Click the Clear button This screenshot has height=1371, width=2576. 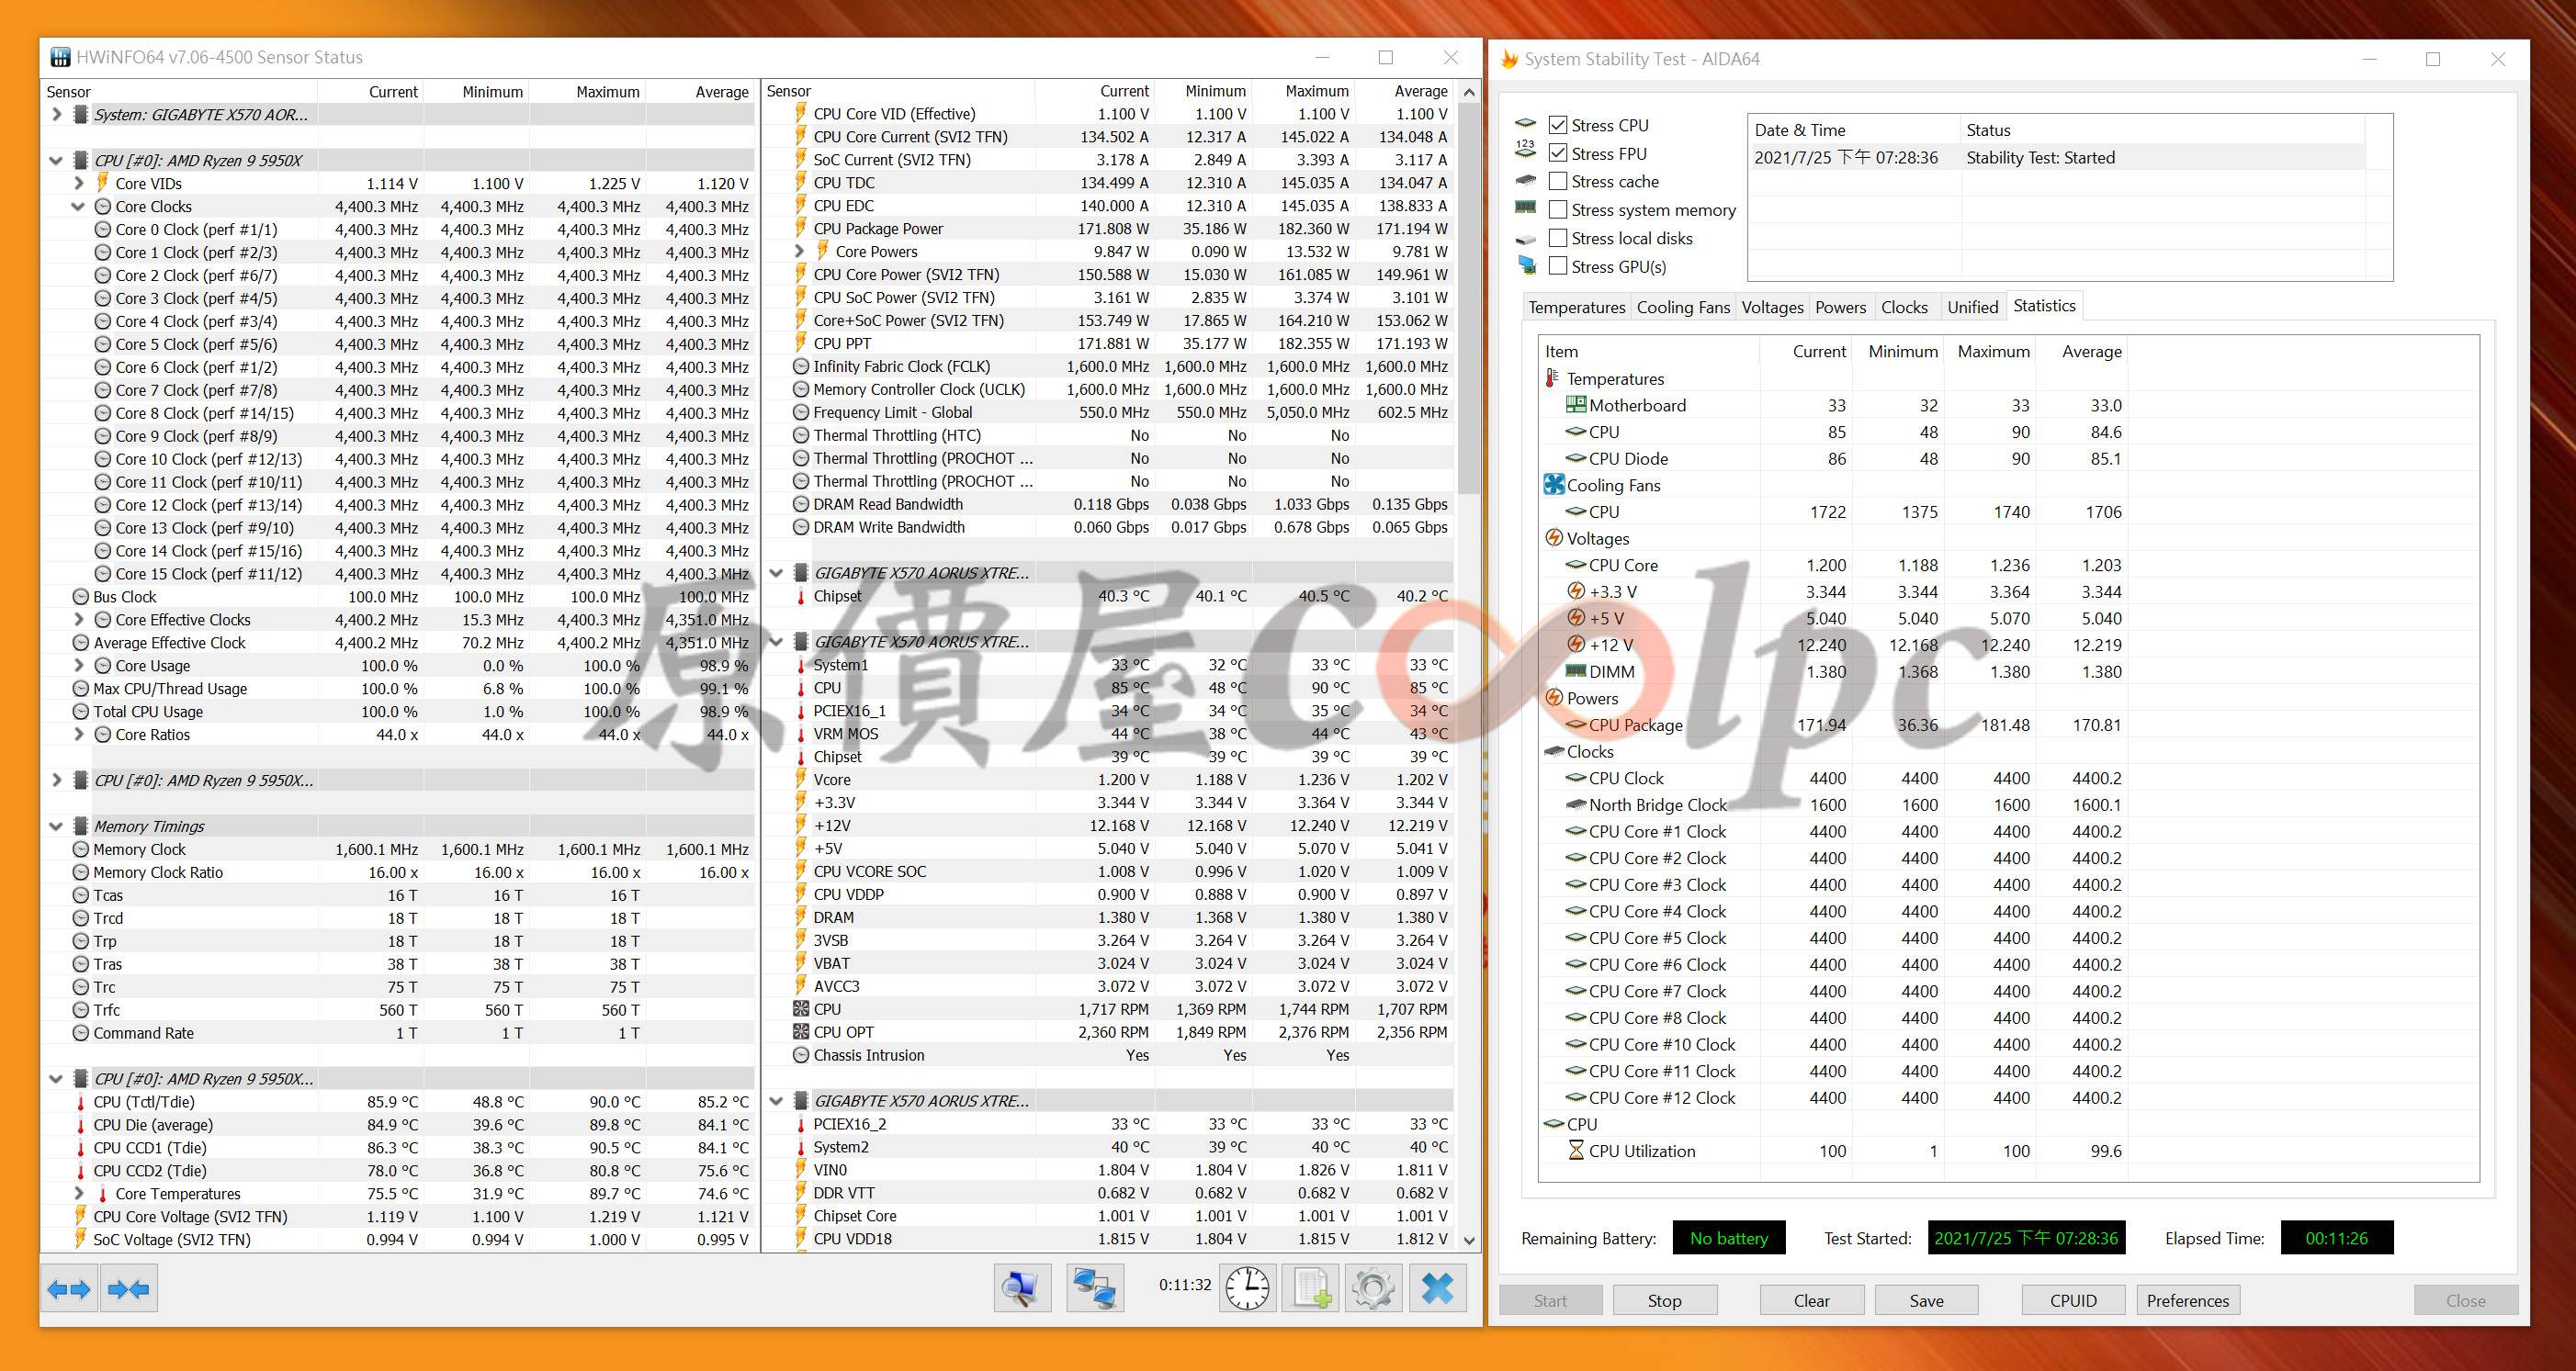pos(1811,1300)
